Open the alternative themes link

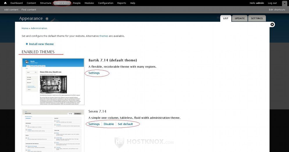[x=104, y=36]
